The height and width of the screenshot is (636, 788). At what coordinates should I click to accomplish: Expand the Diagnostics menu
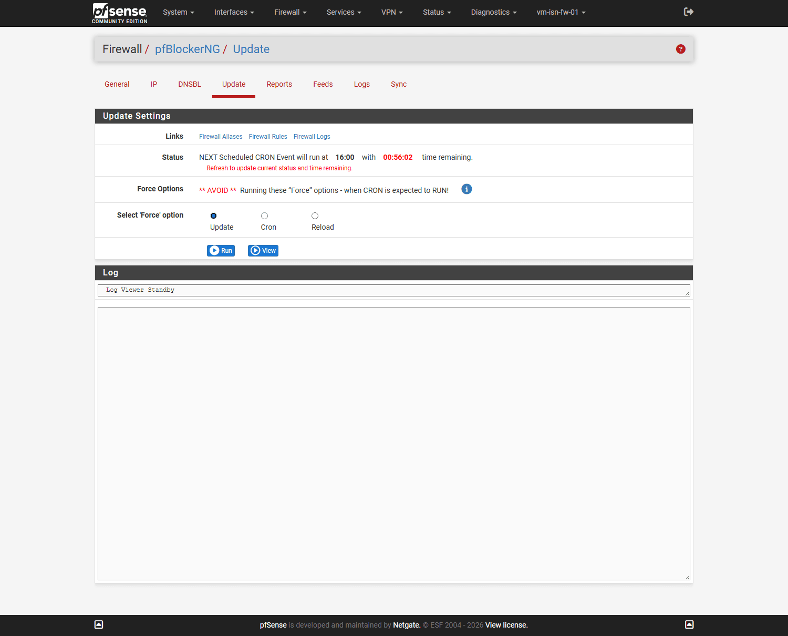494,12
